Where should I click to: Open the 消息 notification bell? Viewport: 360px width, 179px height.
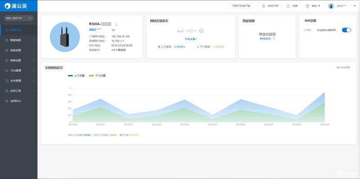(x=288, y=6)
